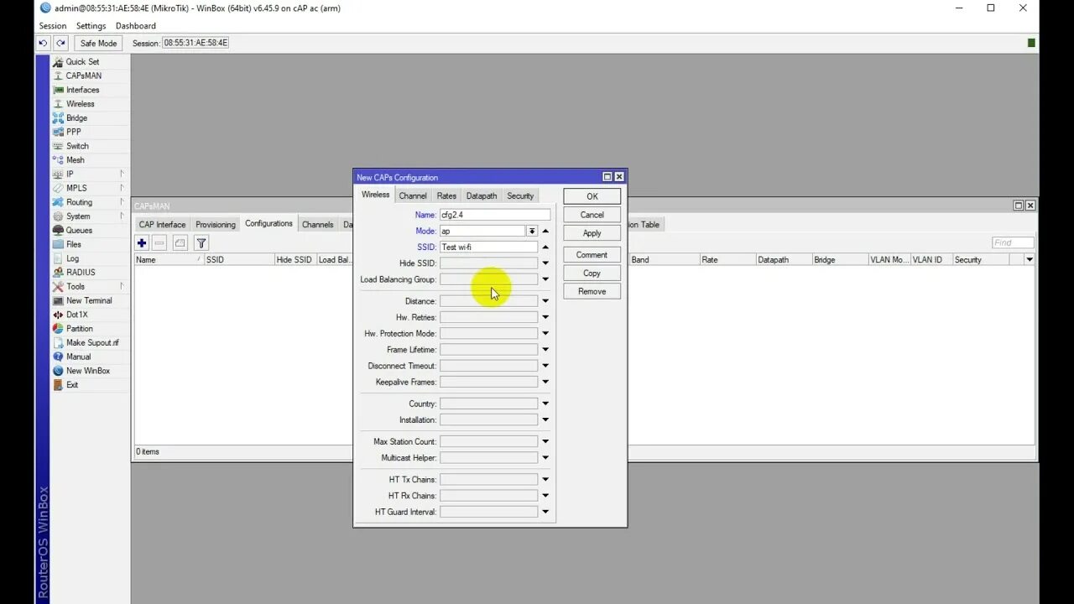Open PPP sidebar menu
This screenshot has width=1074, height=604.
click(74, 132)
